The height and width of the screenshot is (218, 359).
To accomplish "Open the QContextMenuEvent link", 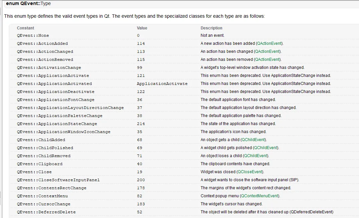I will 259,196.
